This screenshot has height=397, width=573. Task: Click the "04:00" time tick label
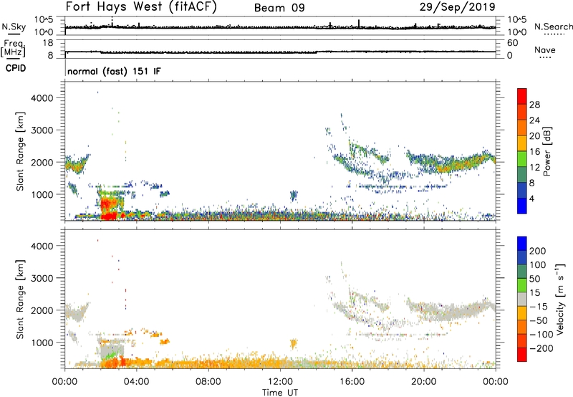137,382
